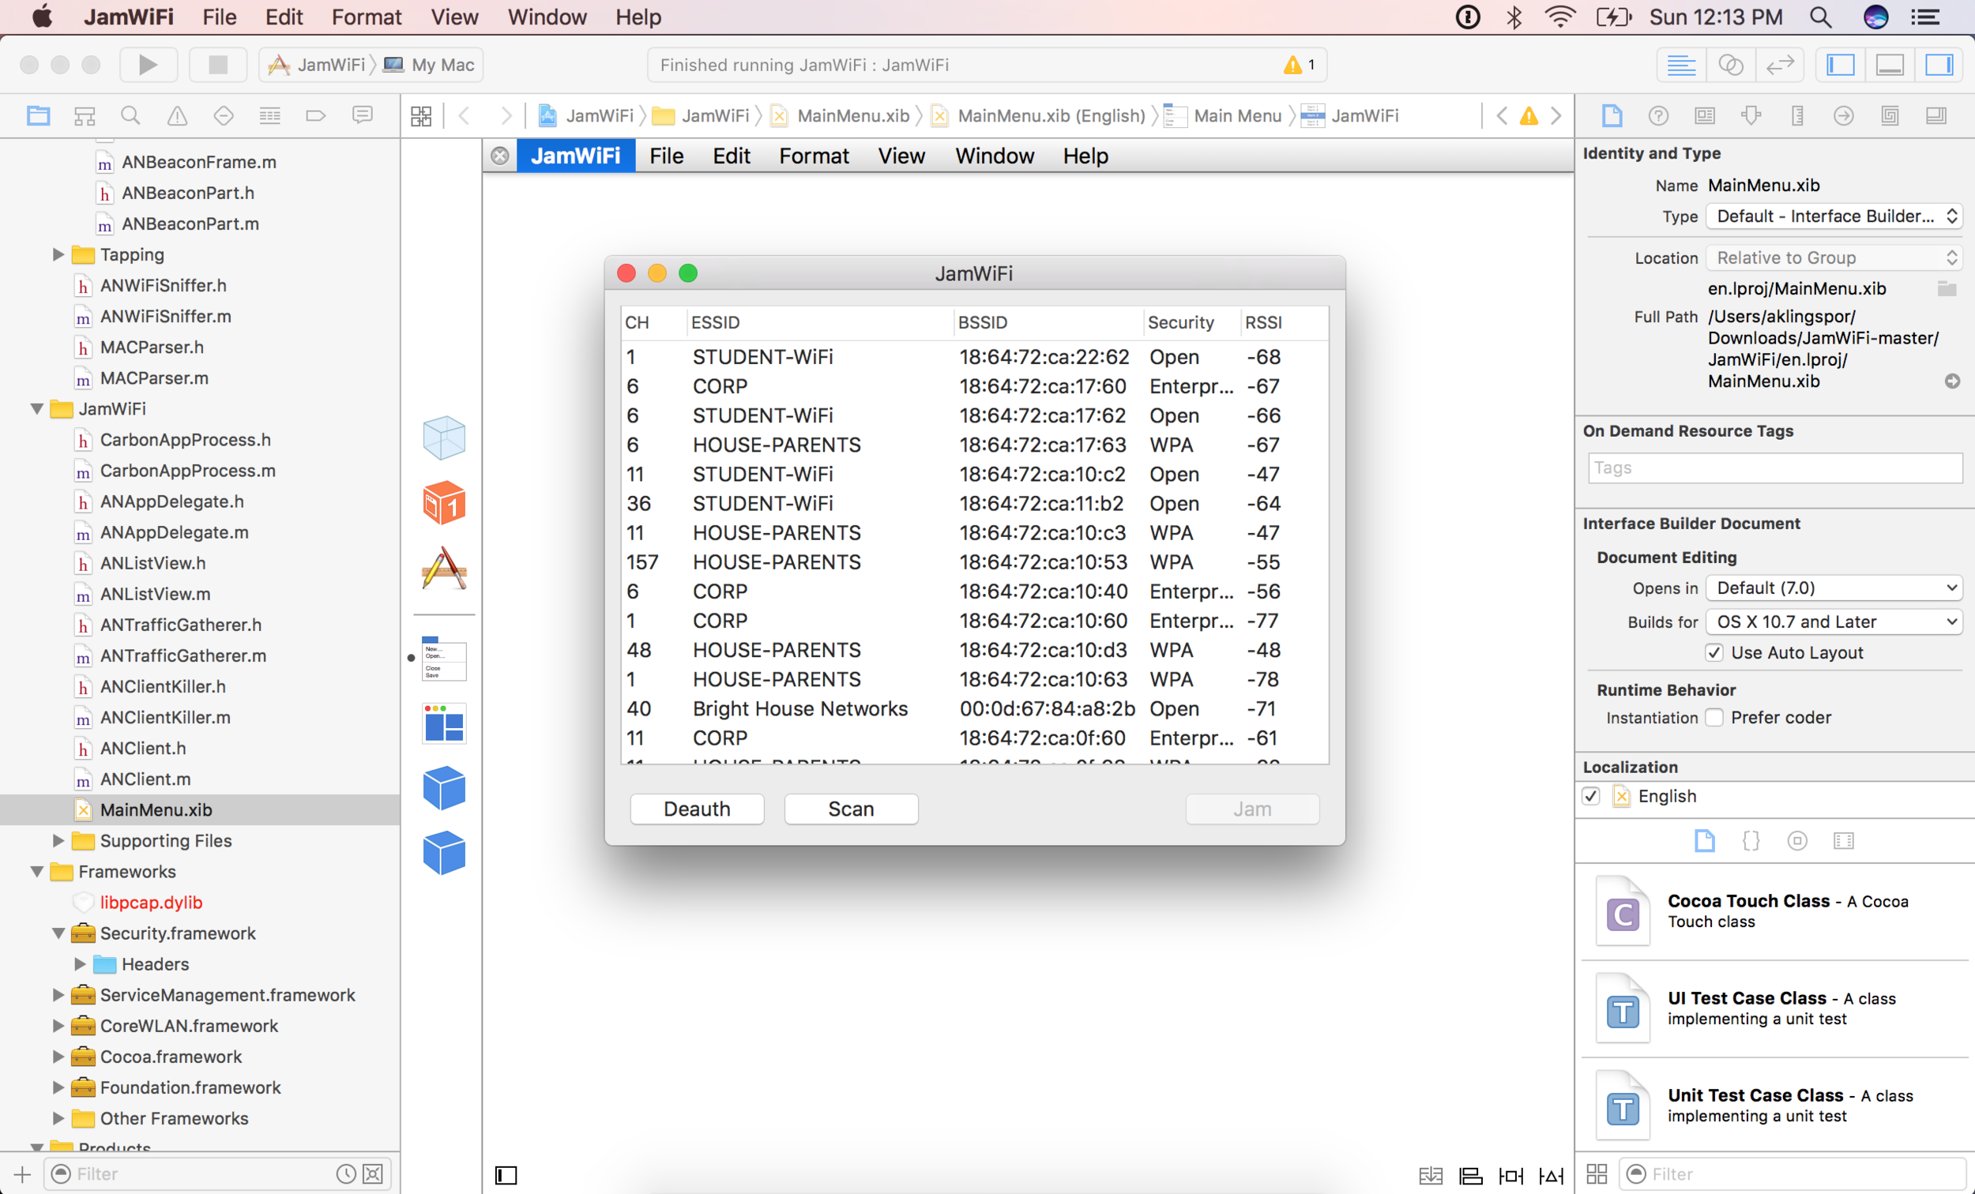Click the First Responder orange cube
Viewport: 1975px width, 1194px height.
(x=444, y=503)
